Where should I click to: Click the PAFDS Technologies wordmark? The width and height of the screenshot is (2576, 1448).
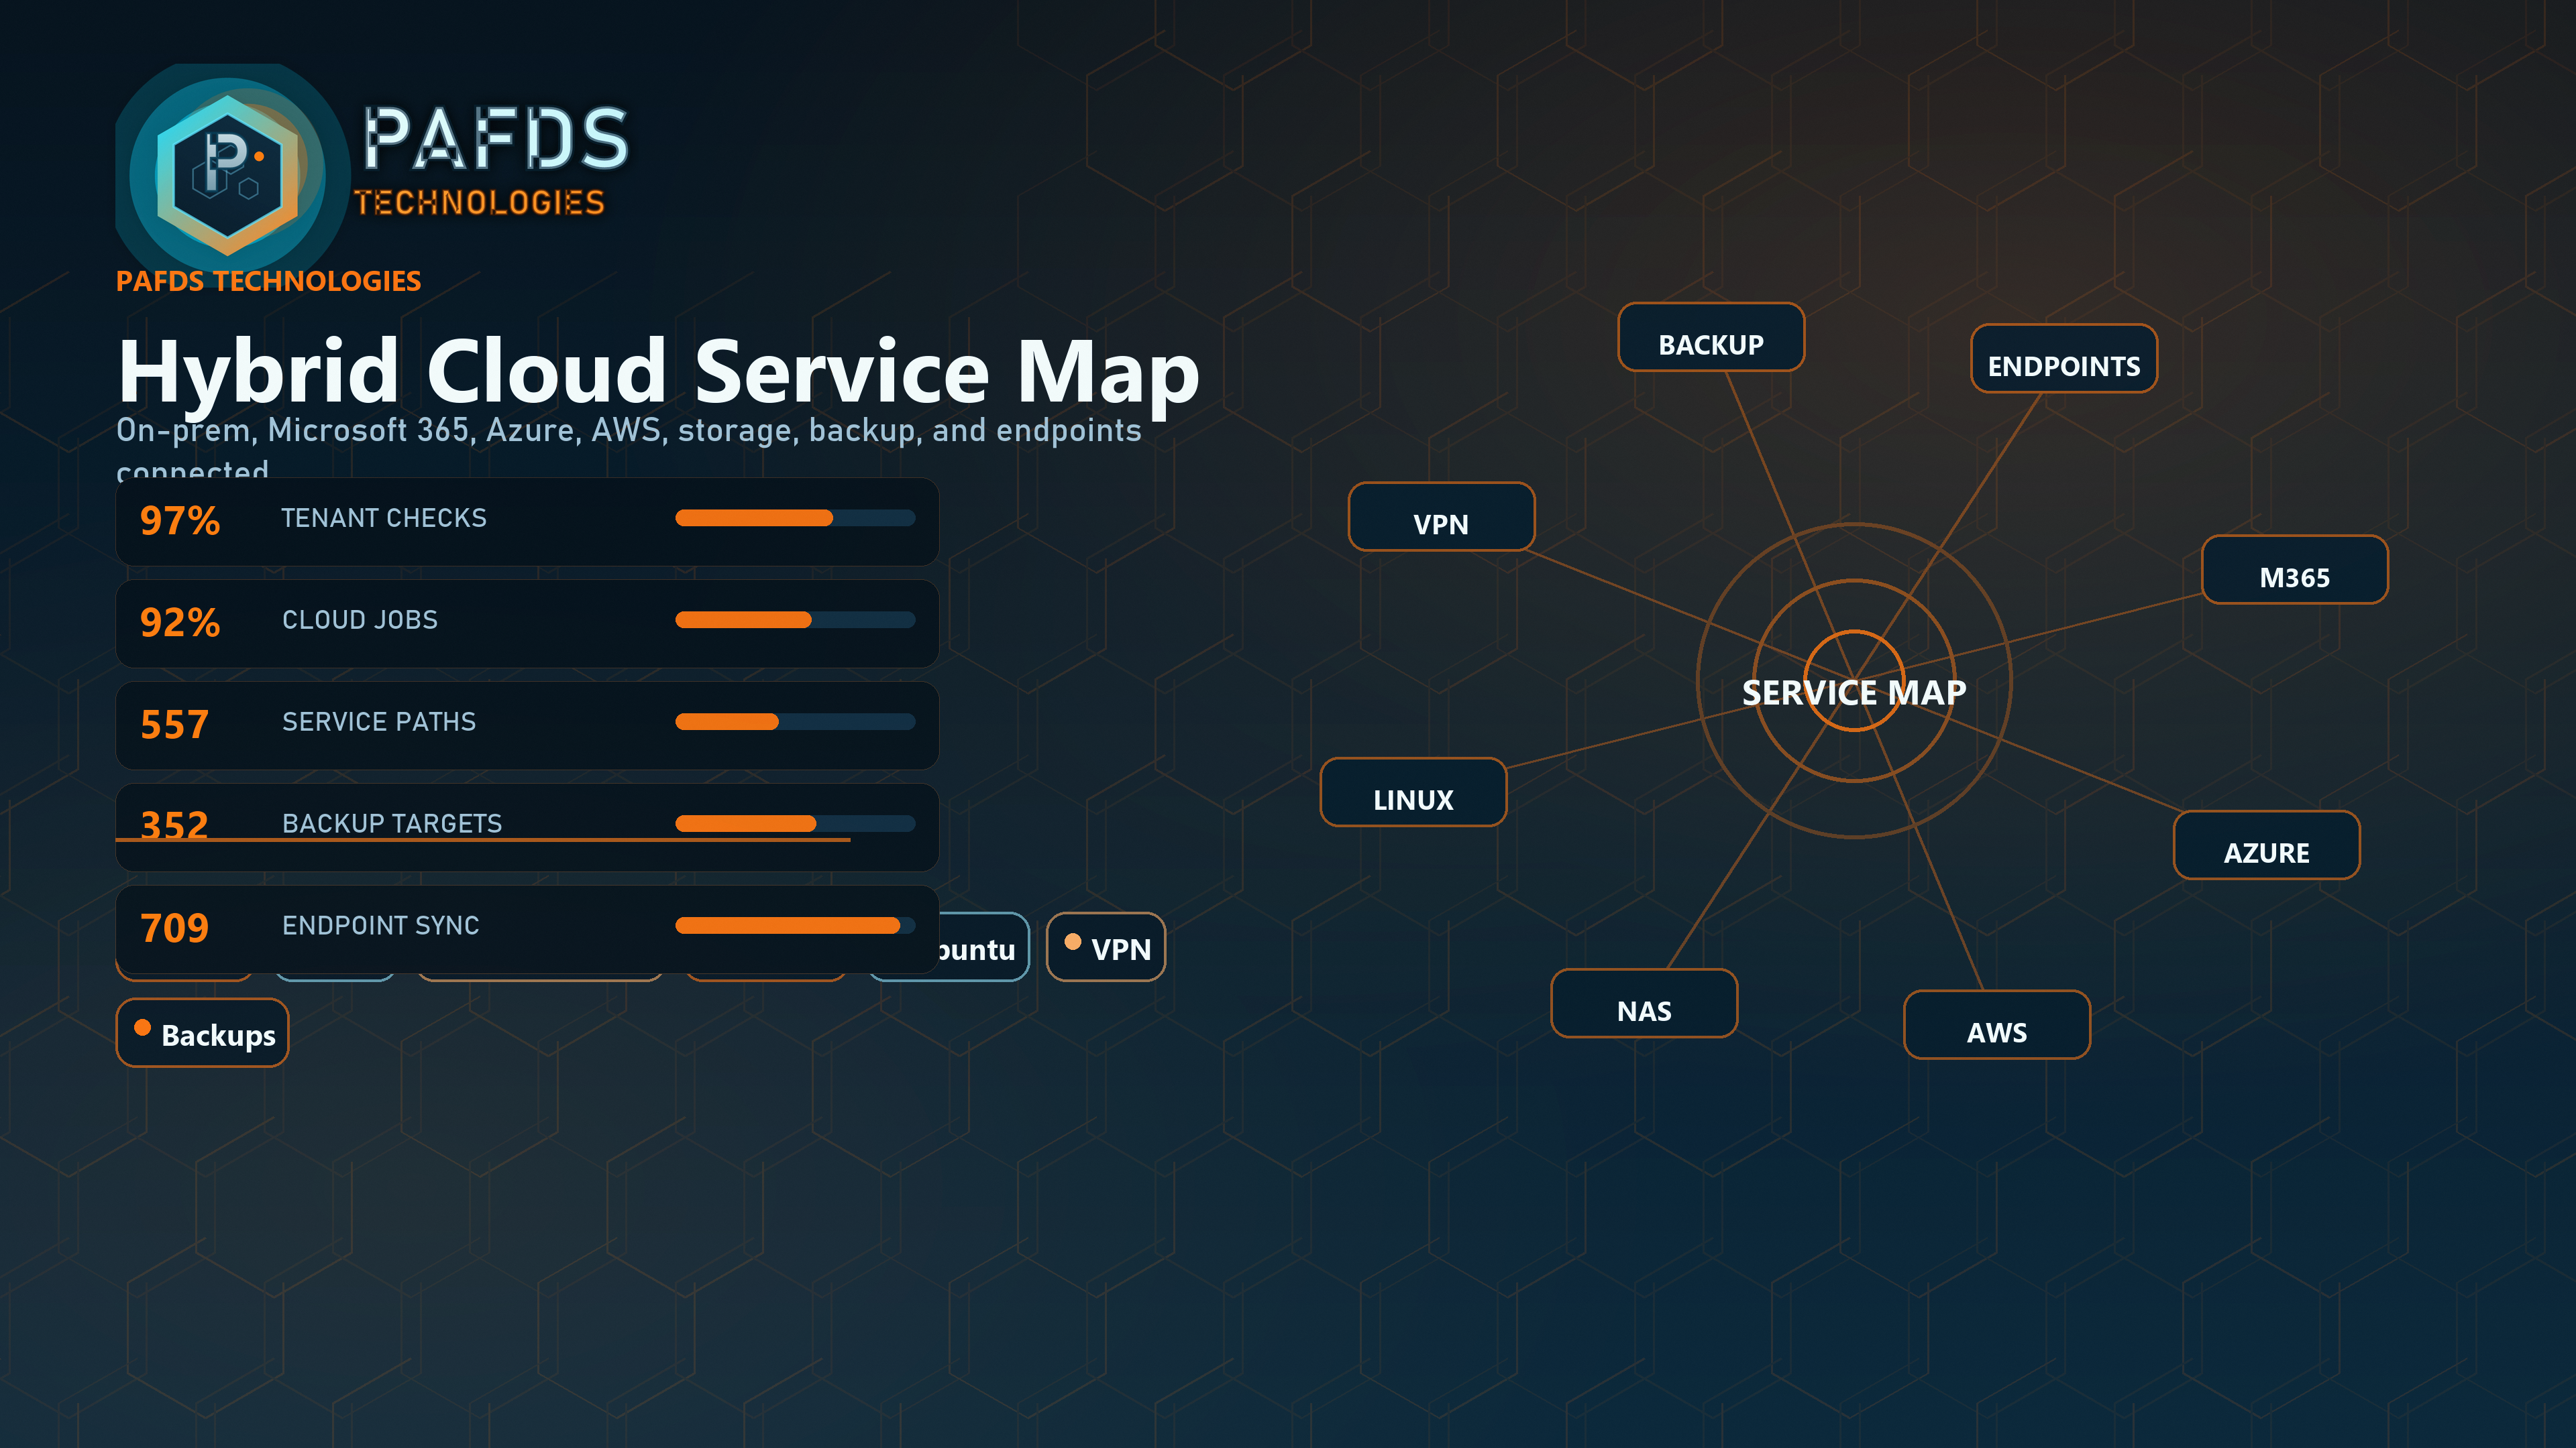[492, 162]
